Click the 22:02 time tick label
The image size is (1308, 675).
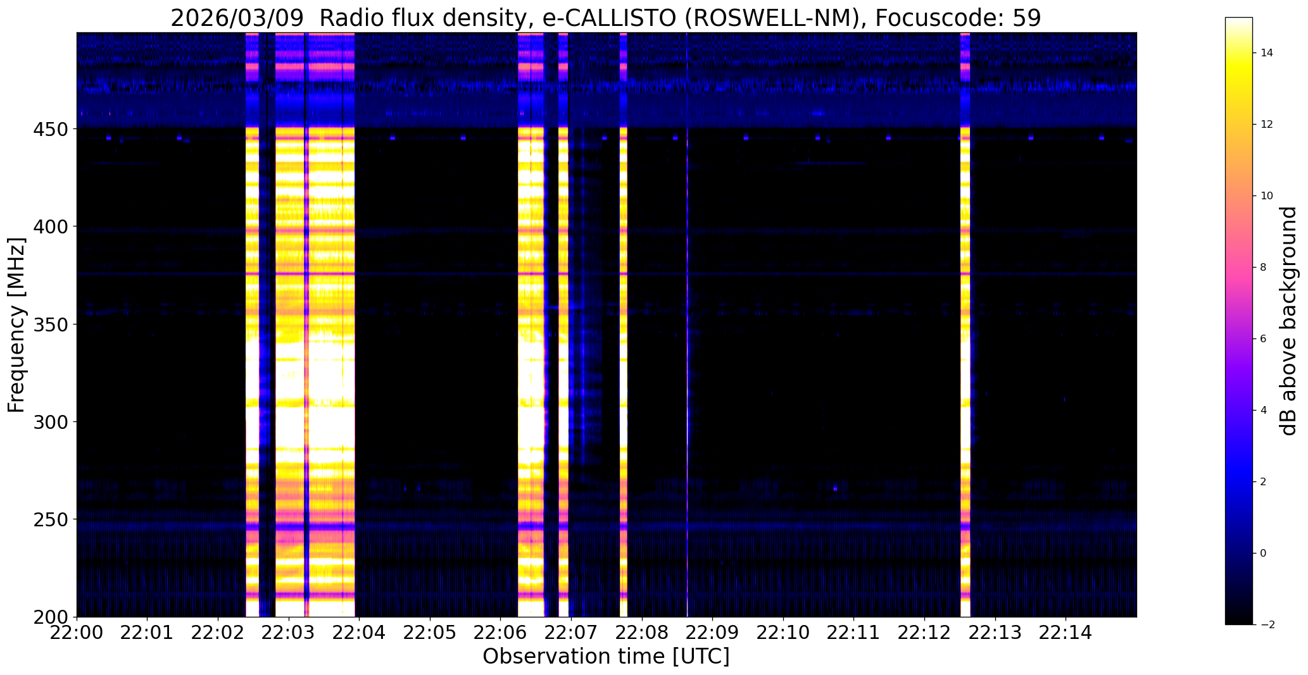click(x=218, y=632)
